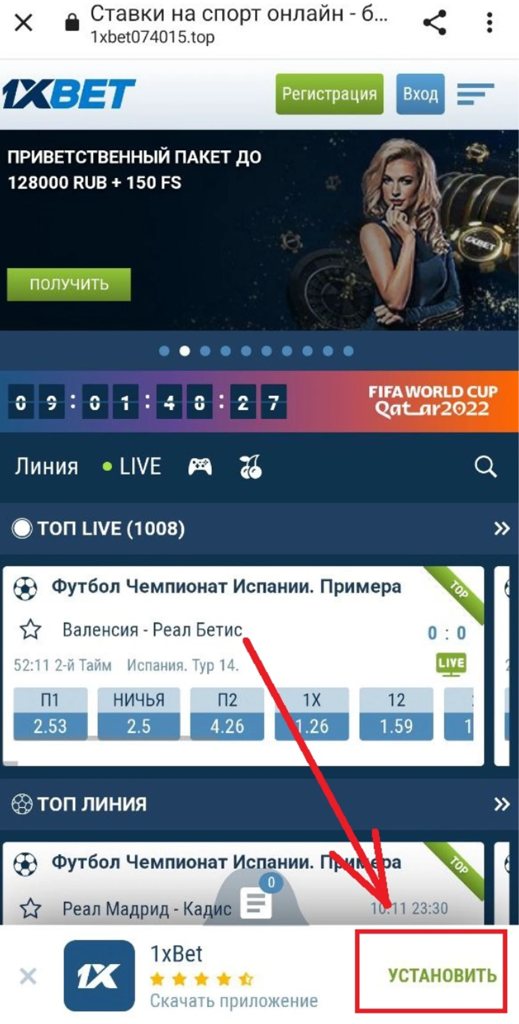Switch to the Линия tab
The width and height of the screenshot is (519, 1024).
(x=47, y=466)
